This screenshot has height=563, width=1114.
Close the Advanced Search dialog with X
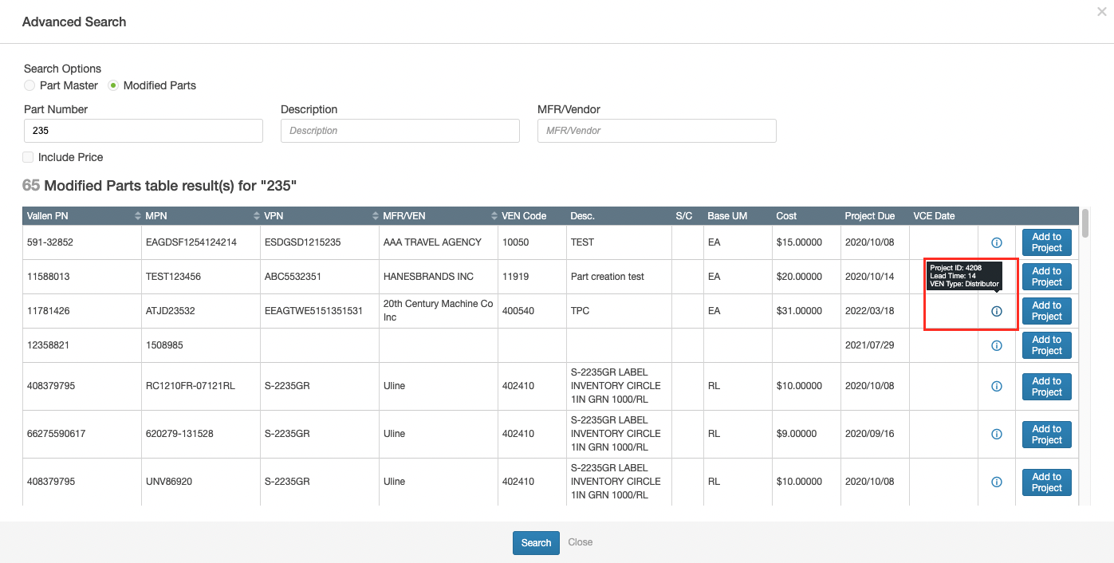coord(1101,12)
